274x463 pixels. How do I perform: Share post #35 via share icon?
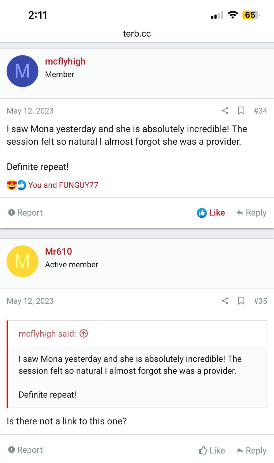click(x=225, y=301)
